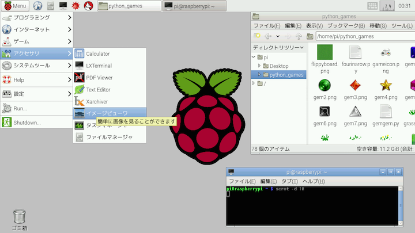Launch PDF Viewer from accessories
Screen dimensions: 415x233
110,78
